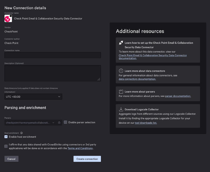Open the Data timezone UTC dropdown
Viewport: 210px width, 172px height.
[x=33, y=97]
